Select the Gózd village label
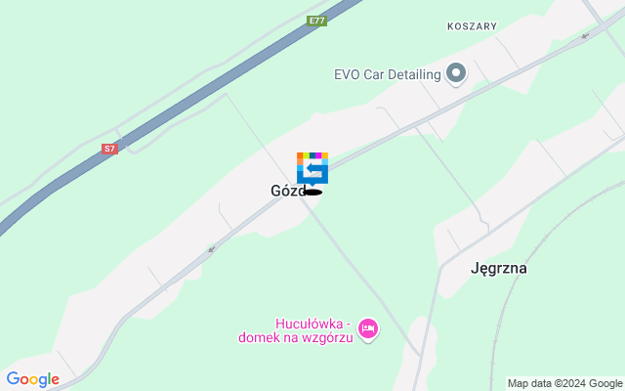Viewport: 625px width, 391px height. coord(288,191)
